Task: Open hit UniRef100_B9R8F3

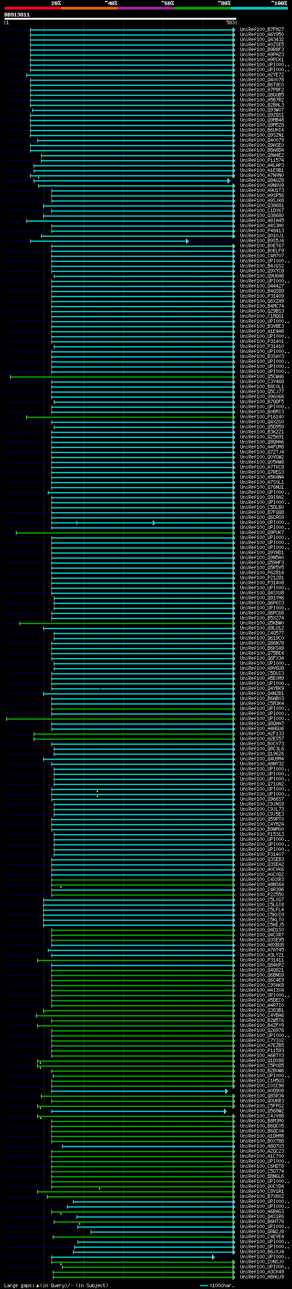Action: 262,50
